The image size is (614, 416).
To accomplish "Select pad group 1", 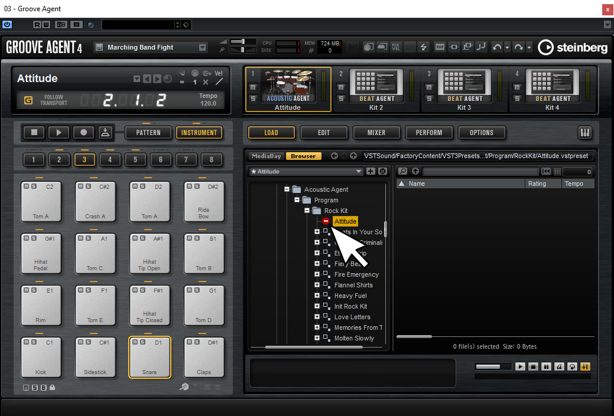I will (x=33, y=159).
